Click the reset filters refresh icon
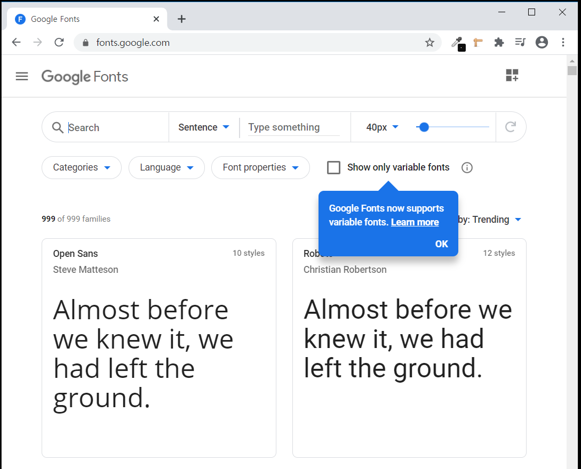 pyautogui.click(x=511, y=127)
